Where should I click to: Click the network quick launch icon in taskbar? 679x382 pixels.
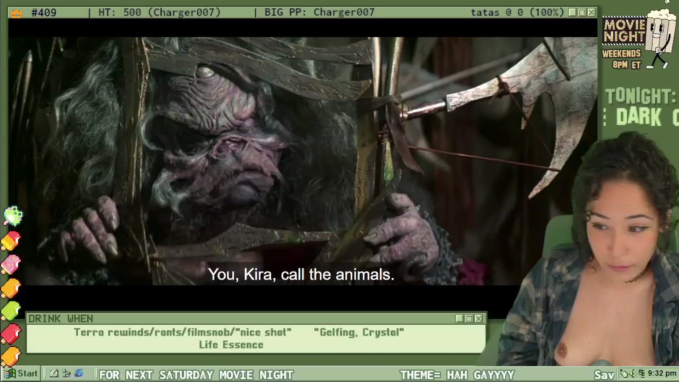tap(66, 374)
